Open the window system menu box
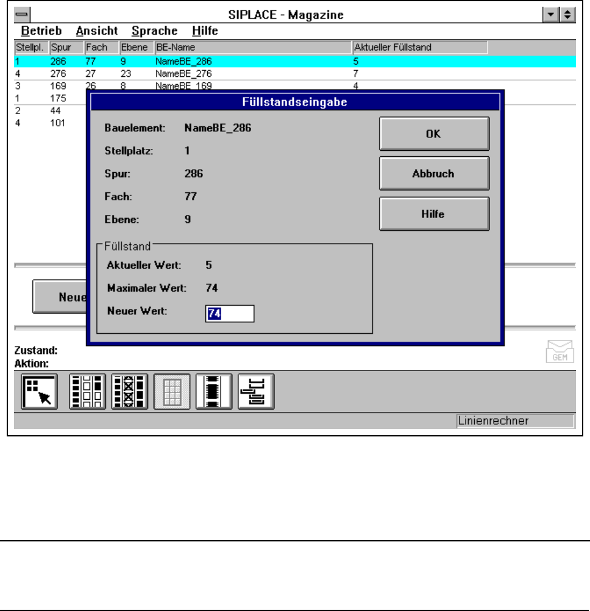The image size is (590, 611). (x=22, y=15)
